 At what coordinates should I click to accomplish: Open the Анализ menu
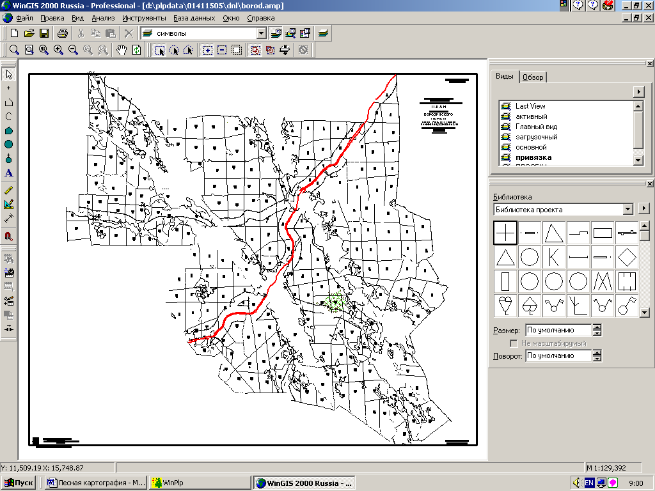[x=103, y=18]
